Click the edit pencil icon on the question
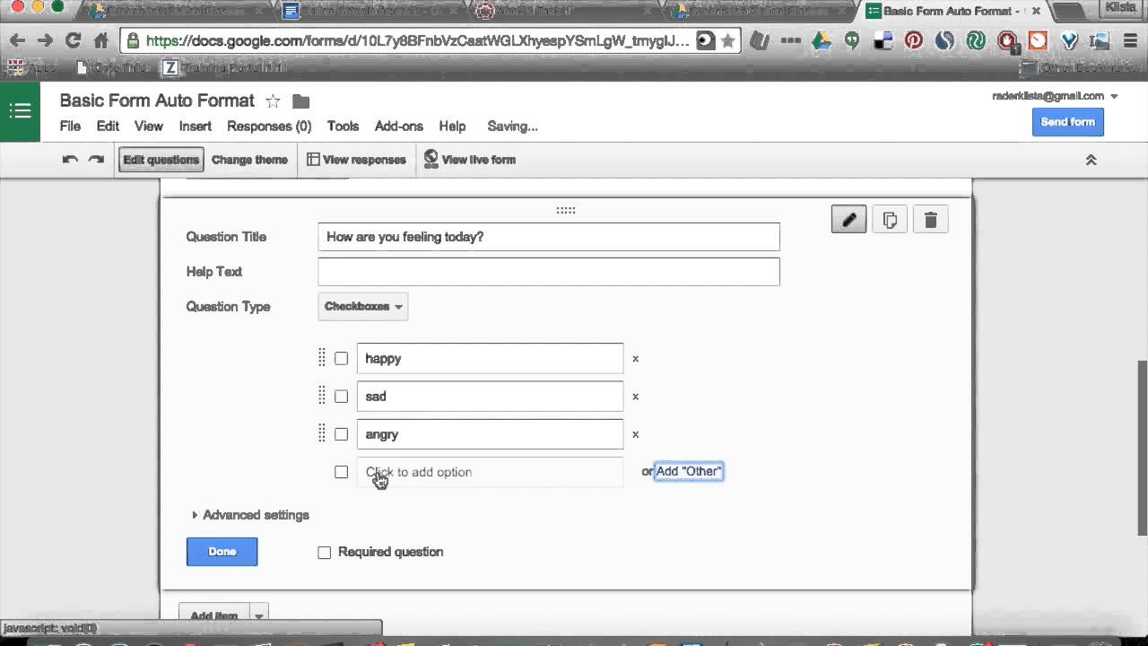The image size is (1148, 646). tap(848, 220)
